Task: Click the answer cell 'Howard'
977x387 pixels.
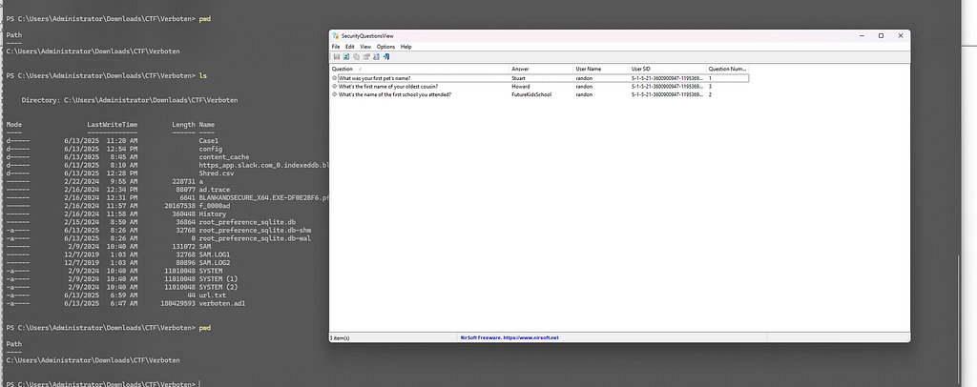Action: [520, 87]
